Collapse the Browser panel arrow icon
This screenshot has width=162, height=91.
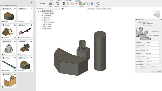37,9
